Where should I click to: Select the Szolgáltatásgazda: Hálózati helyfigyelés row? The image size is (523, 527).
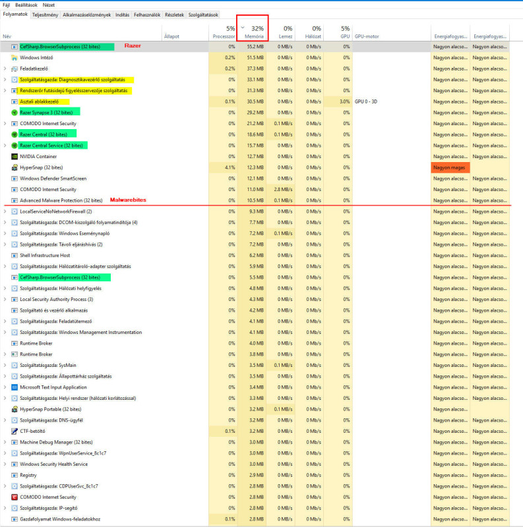tap(255, 289)
